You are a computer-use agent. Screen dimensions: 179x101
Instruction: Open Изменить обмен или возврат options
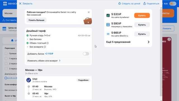tap(44, 61)
